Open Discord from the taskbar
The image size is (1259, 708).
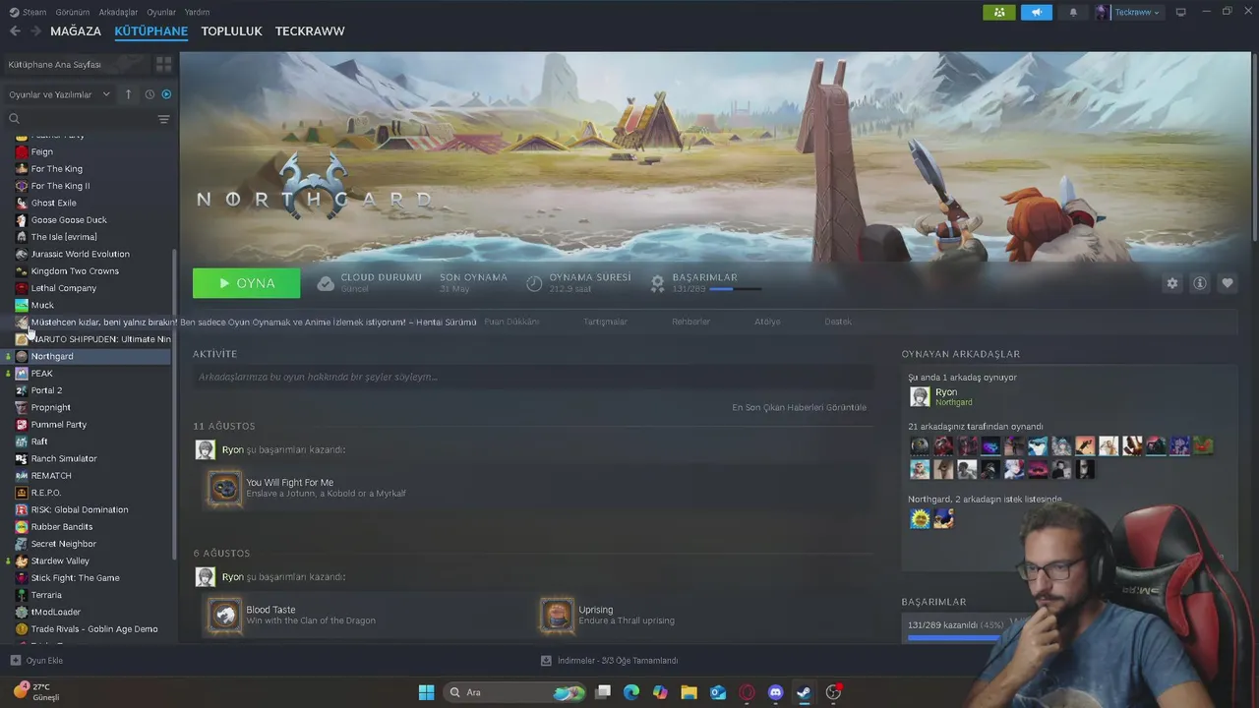775,692
